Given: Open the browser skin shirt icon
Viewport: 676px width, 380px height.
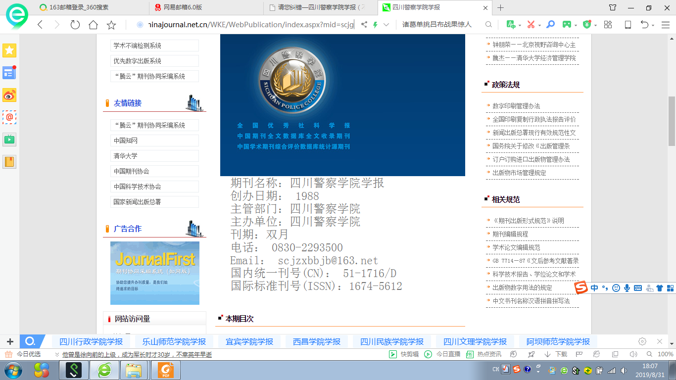Looking at the screenshot, I should click(613, 7).
